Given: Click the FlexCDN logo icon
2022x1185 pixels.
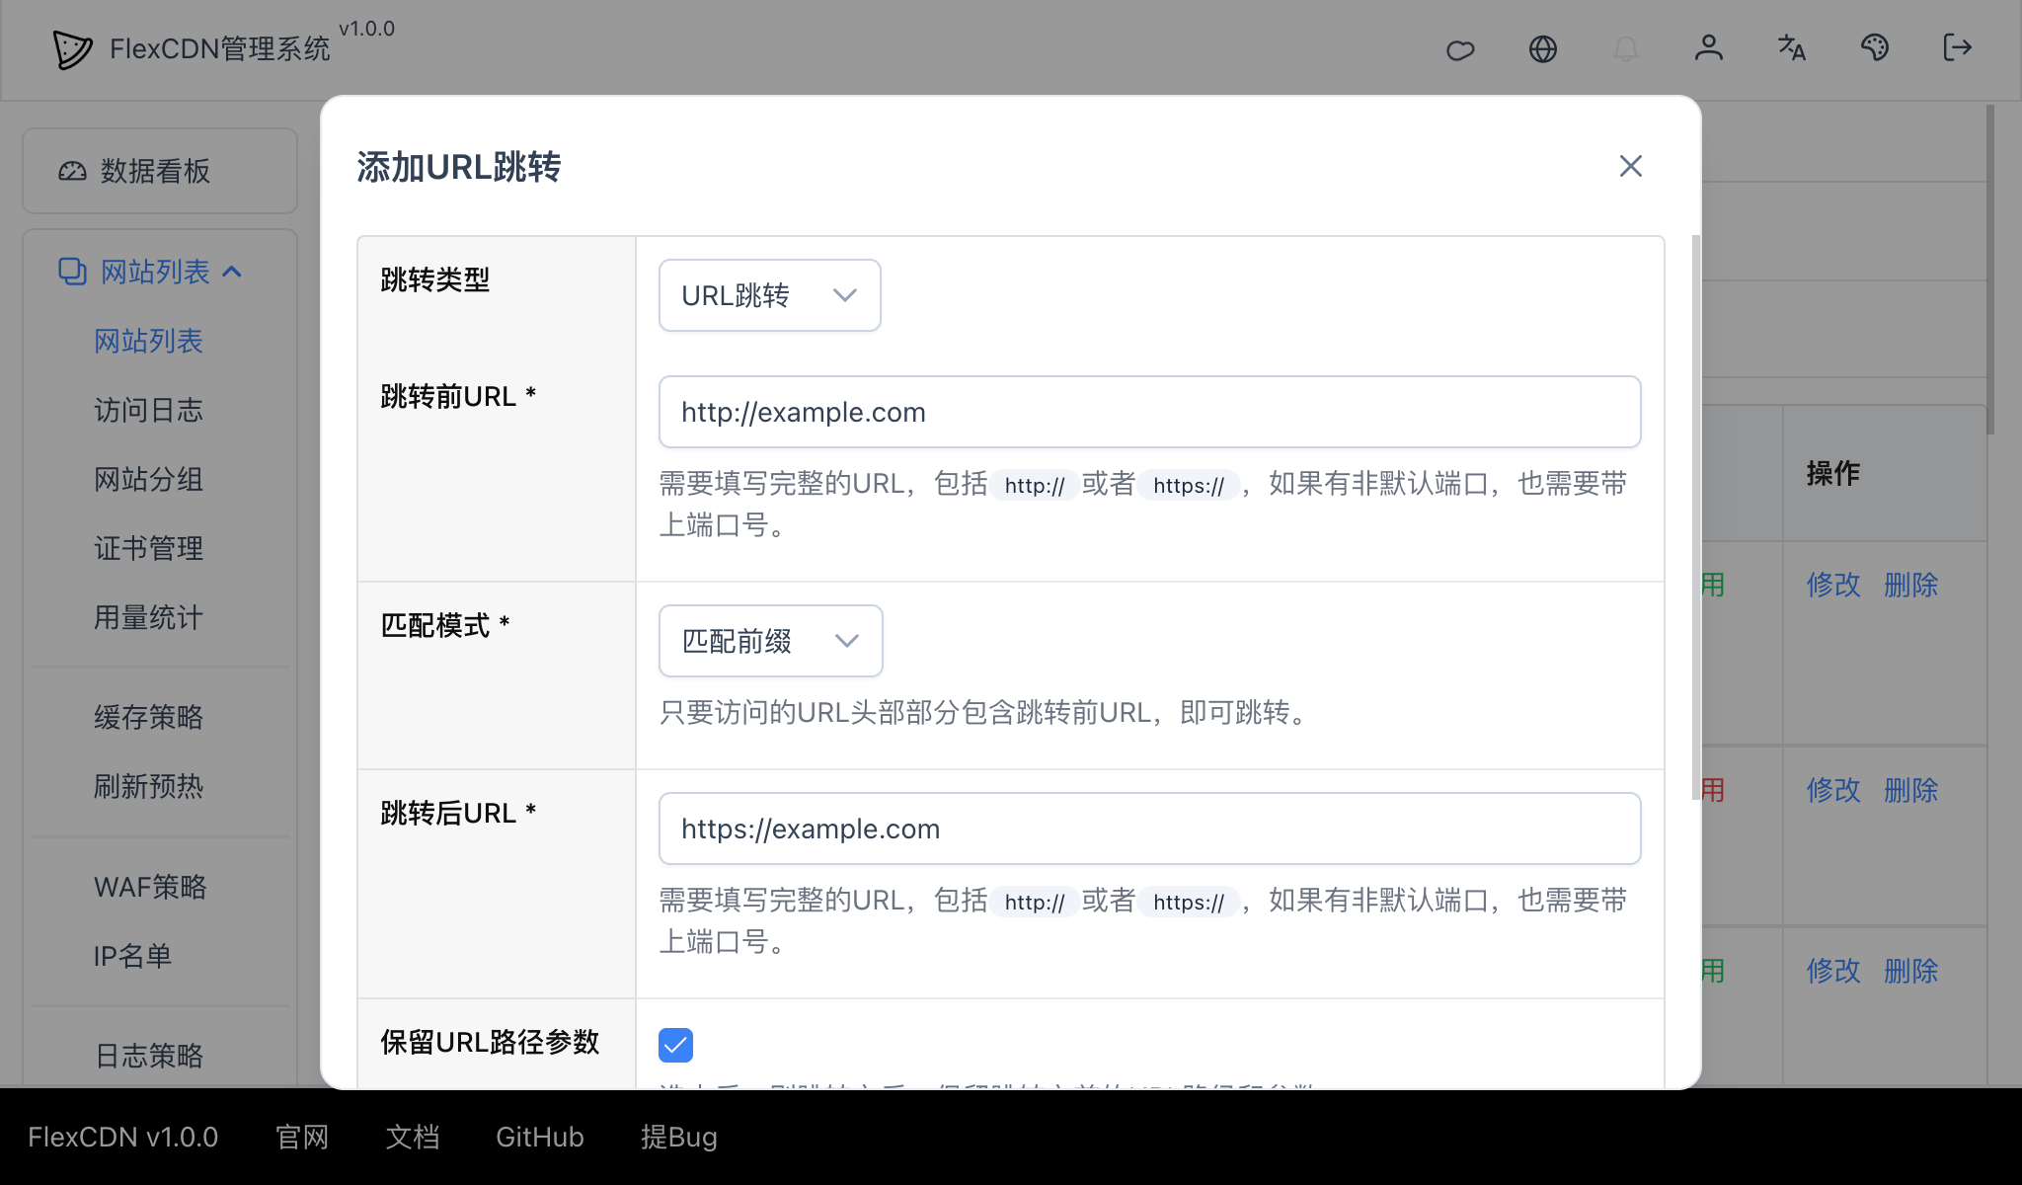Looking at the screenshot, I should 70,48.
